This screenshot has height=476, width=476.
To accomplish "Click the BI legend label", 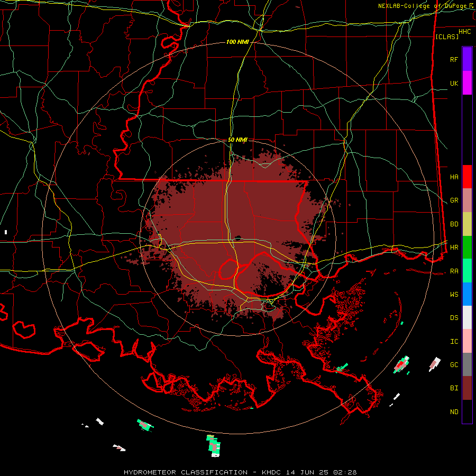I will (454, 388).
